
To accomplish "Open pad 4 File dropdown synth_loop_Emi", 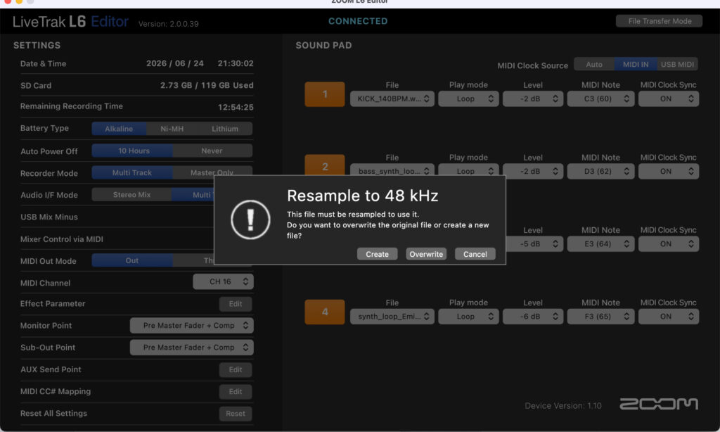I will [392, 317].
